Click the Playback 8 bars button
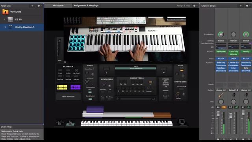The height and width of the screenshot is (142, 252). click(60, 71)
